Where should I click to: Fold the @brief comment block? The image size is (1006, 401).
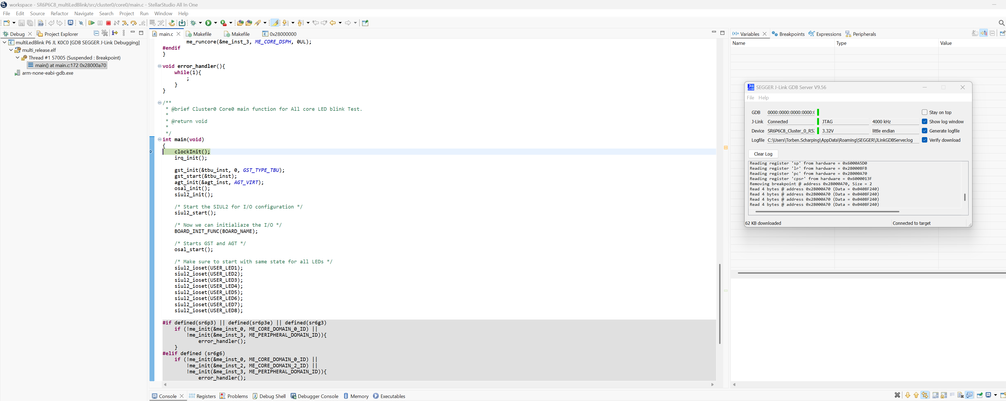pos(159,102)
